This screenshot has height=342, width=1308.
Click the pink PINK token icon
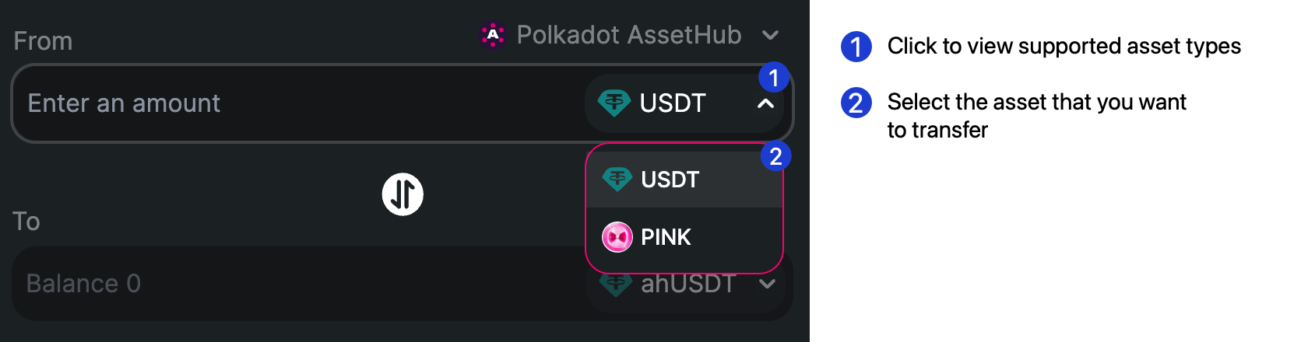tap(617, 237)
